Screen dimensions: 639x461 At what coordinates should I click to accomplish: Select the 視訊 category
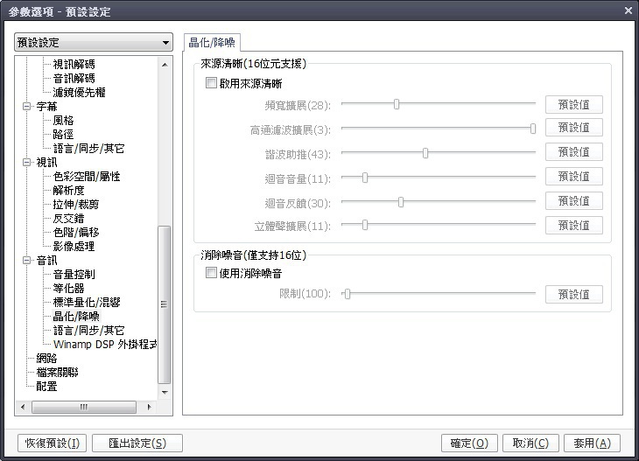[46, 163]
